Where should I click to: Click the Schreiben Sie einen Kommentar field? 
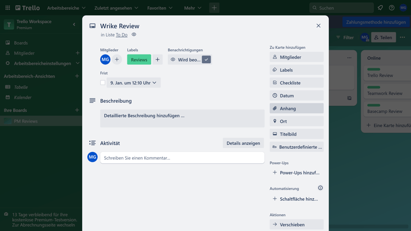pos(182,158)
